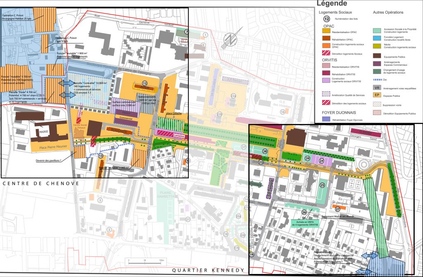Select Démolition Equipements Publics hatched swatch
Viewport: 423px width, 277px height.
pos(377,112)
